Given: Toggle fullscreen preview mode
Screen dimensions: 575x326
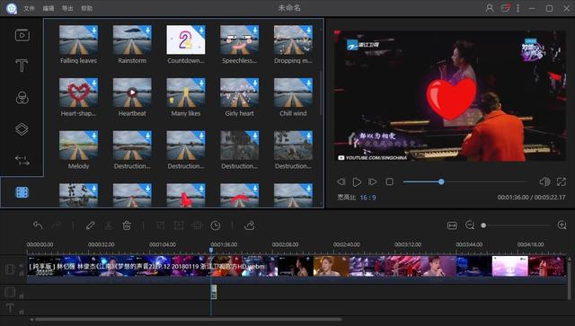Looking at the screenshot, I should 562,181.
